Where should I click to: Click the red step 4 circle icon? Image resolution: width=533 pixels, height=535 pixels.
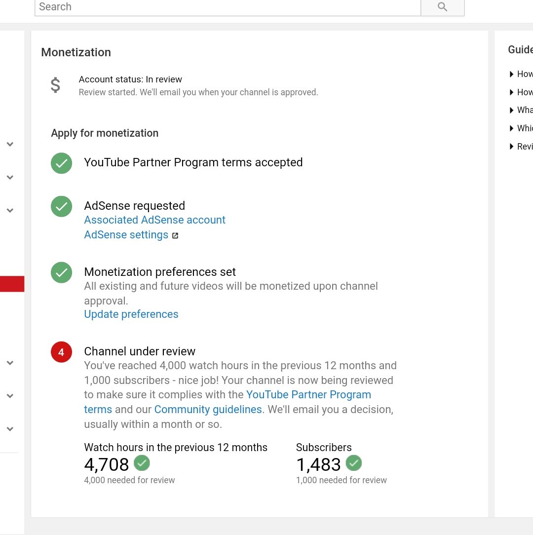[61, 352]
